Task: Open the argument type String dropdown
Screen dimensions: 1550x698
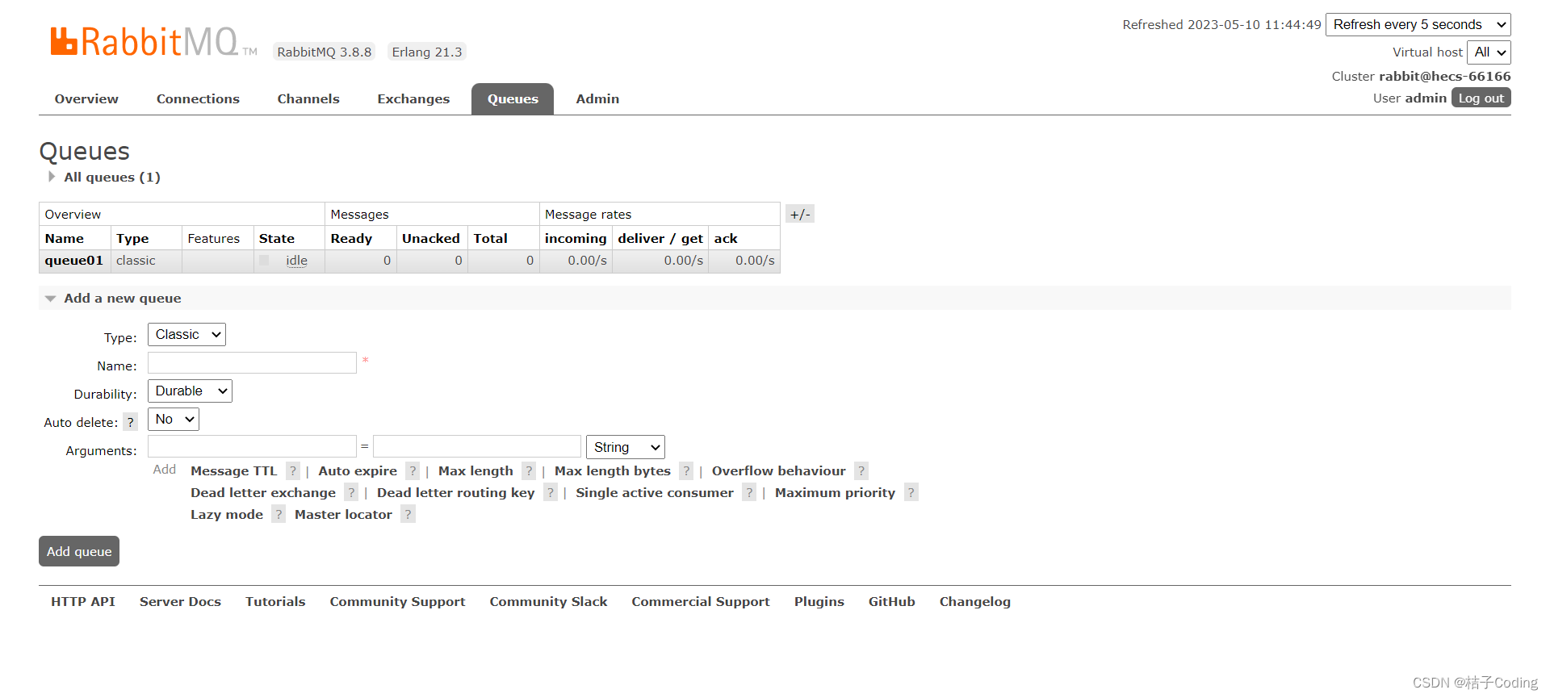Action: pyautogui.click(x=626, y=447)
